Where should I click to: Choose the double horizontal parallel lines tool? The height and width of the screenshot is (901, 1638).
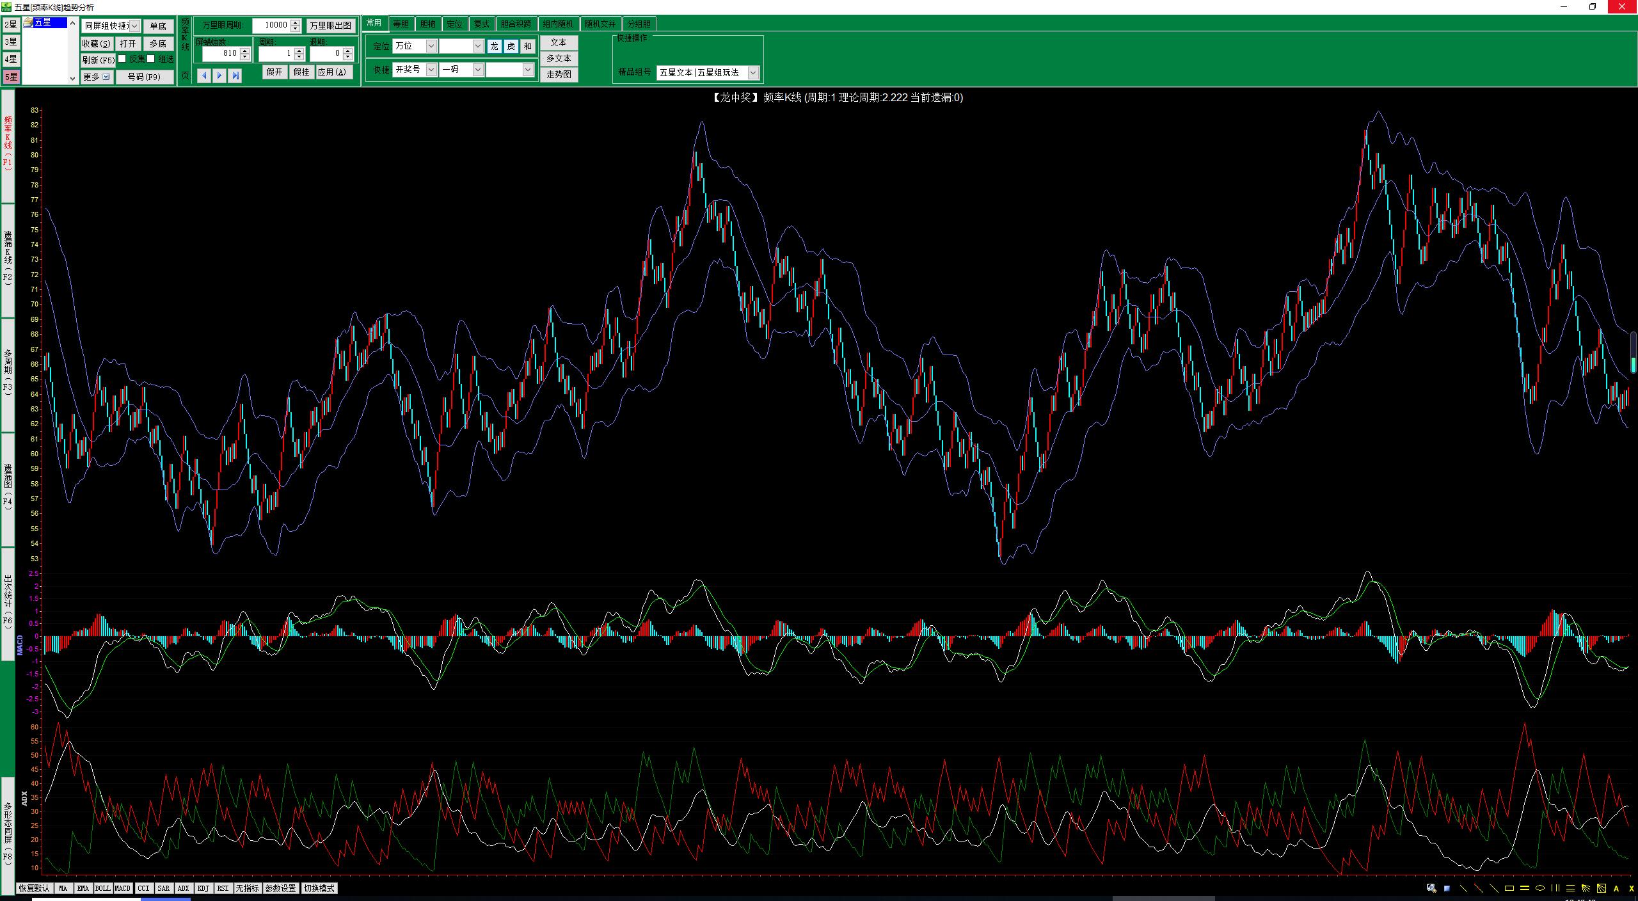pyautogui.click(x=1525, y=888)
